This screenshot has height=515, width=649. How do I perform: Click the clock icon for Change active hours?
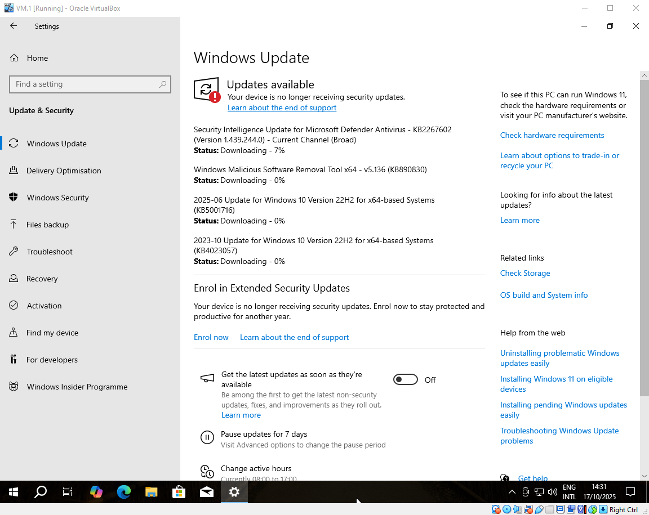click(x=207, y=472)
